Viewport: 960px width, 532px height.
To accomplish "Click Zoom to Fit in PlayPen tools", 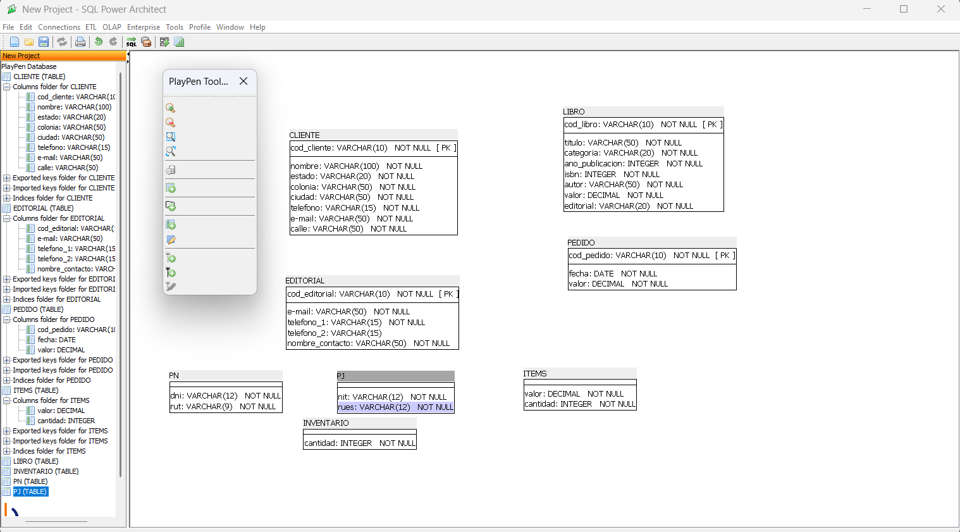I will click(170, 151).
